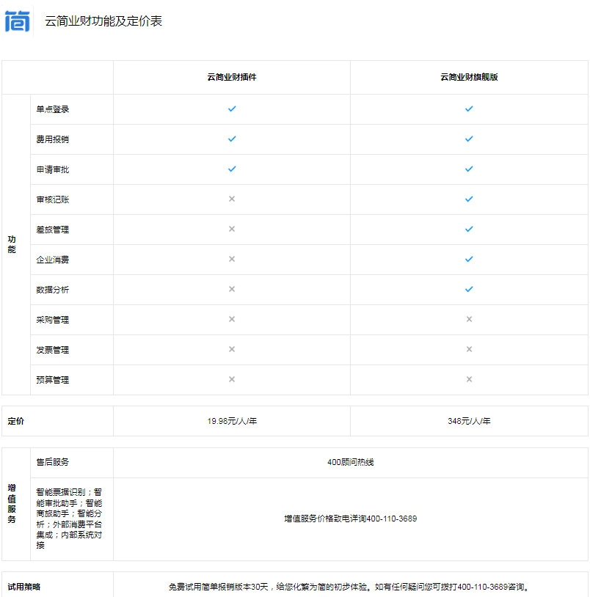Click the 差旅管理 checkmark under 云简业财旗舰版

point(469,229)
